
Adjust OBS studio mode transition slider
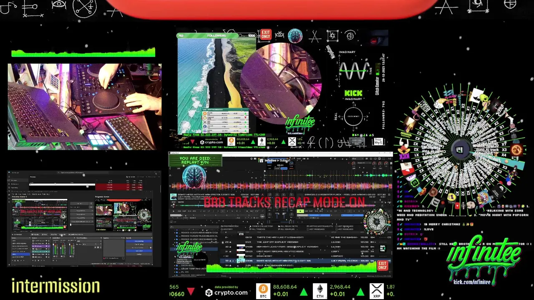[x=82, y=225]
